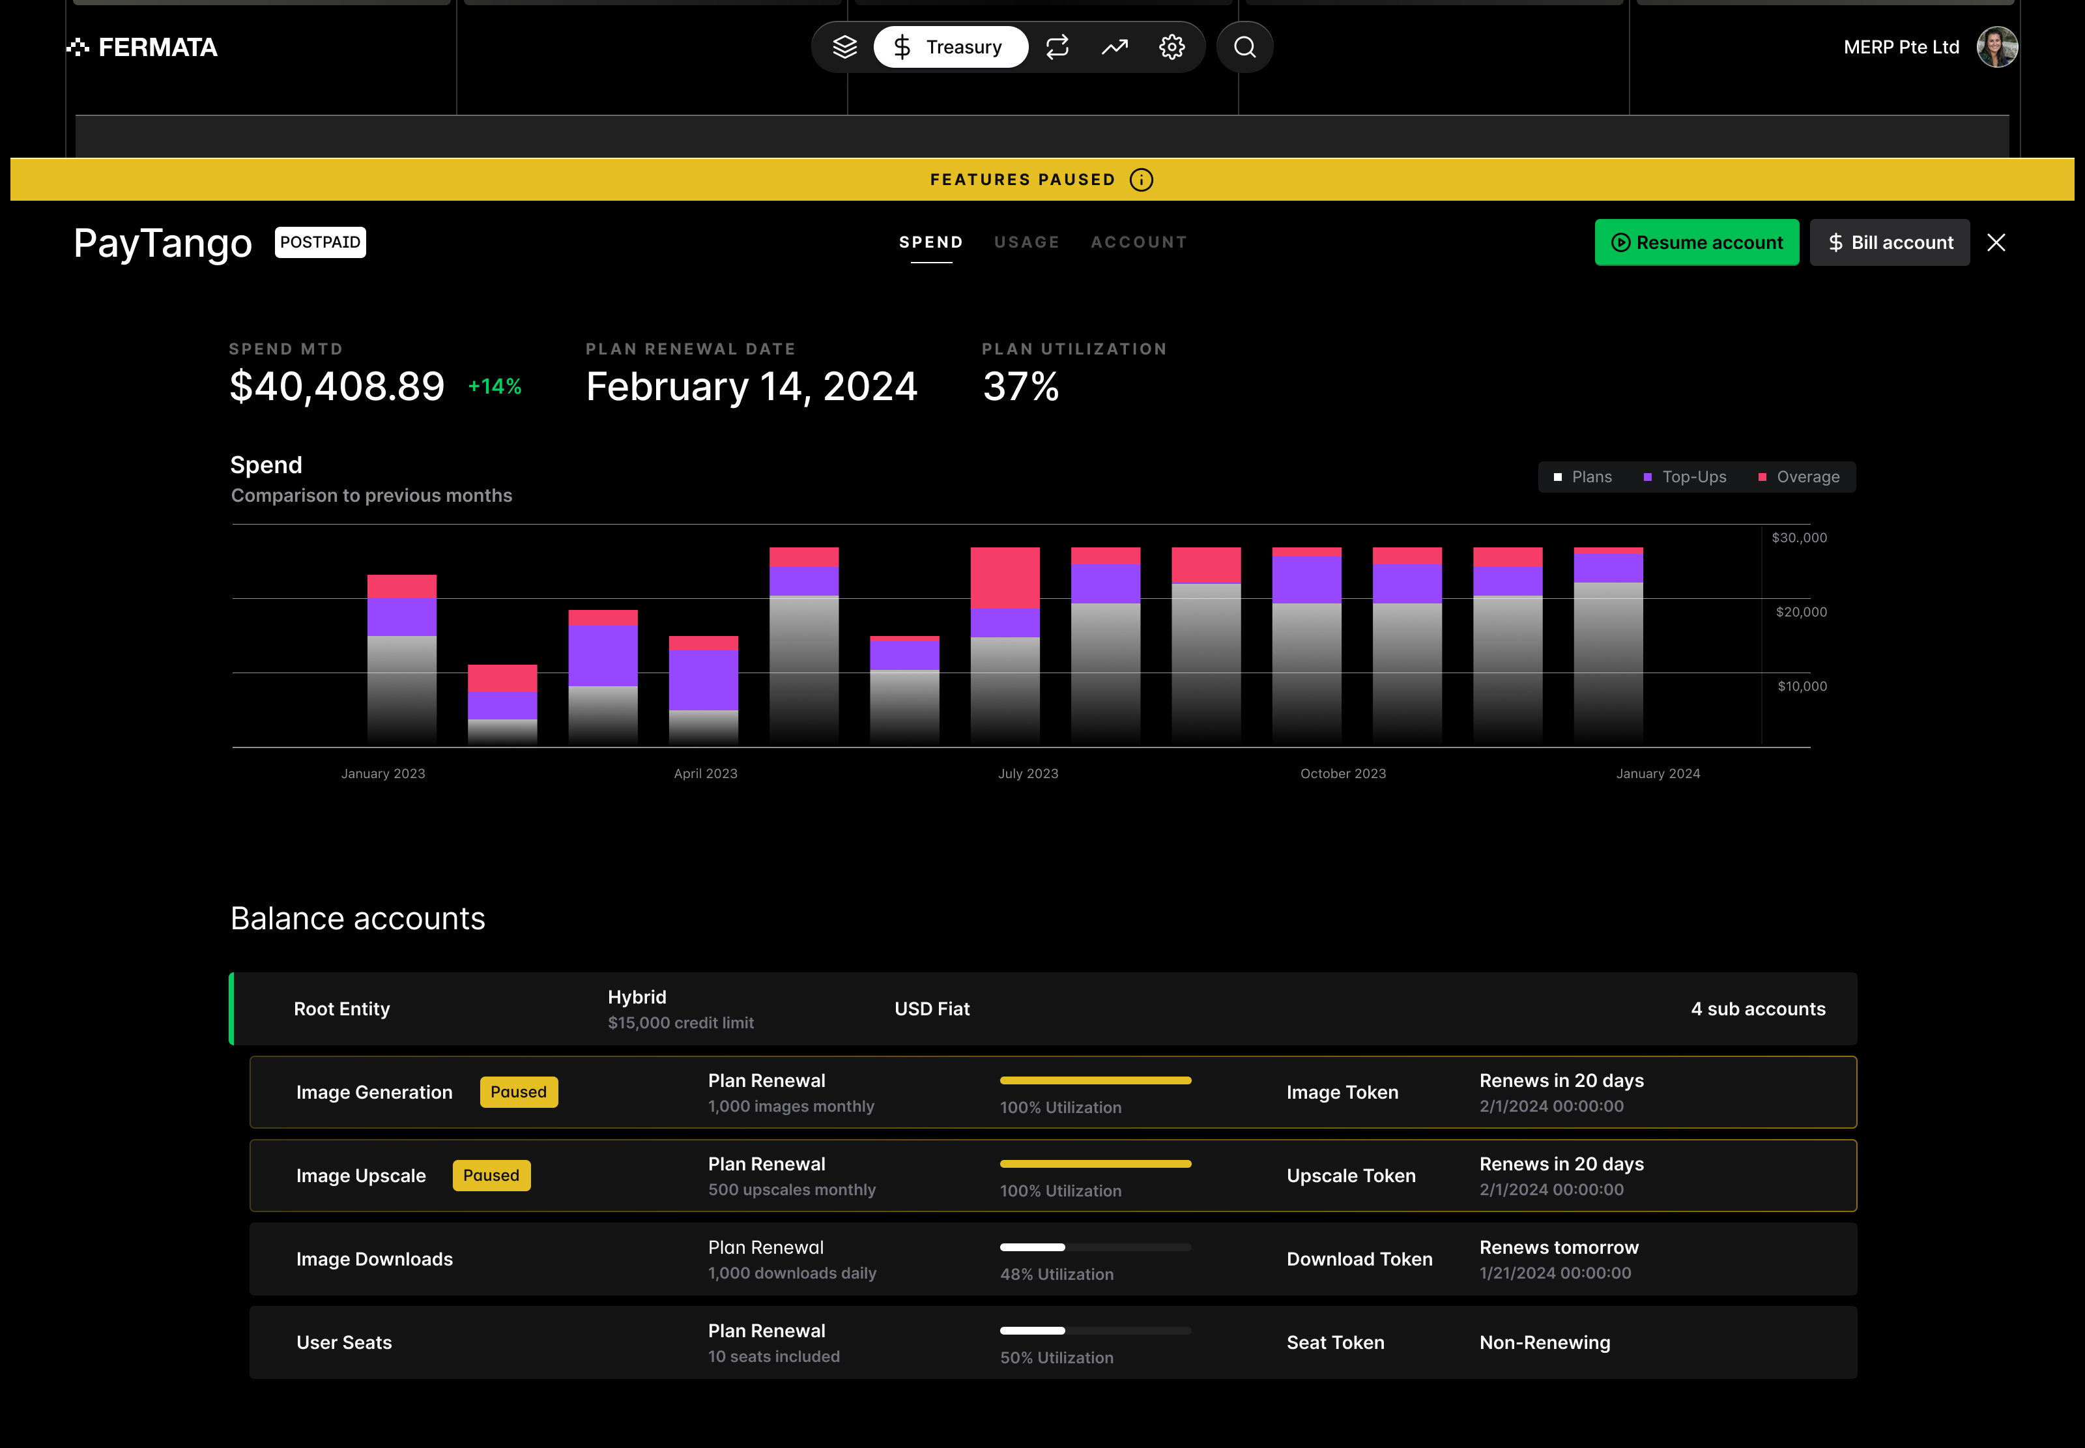The width and height of the screenshot is (2085, 1448).
Task: Click the Fermata logo
Action: coord(143,47)
